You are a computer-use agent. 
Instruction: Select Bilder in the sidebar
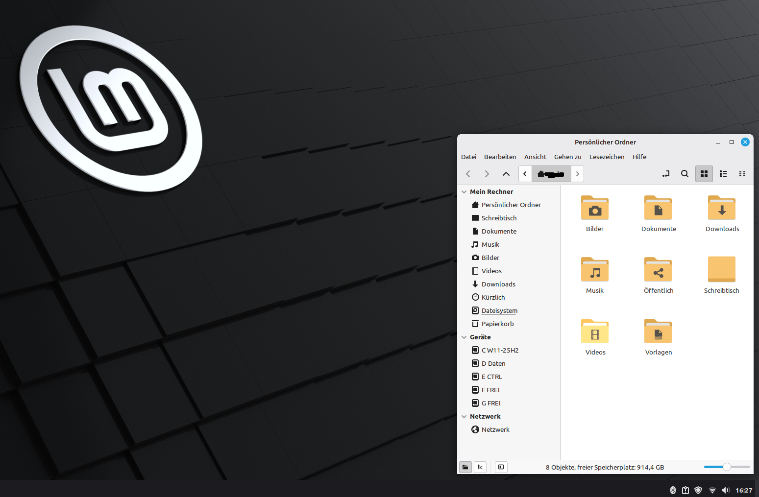509,258
